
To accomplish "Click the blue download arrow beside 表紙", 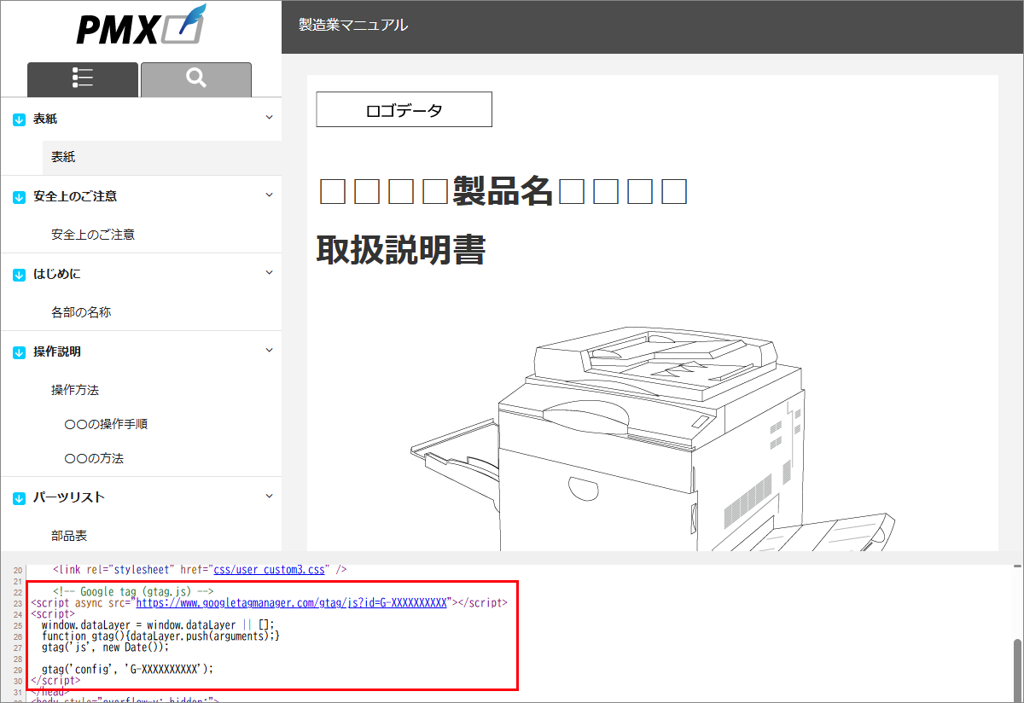I will tap(17, 118).
